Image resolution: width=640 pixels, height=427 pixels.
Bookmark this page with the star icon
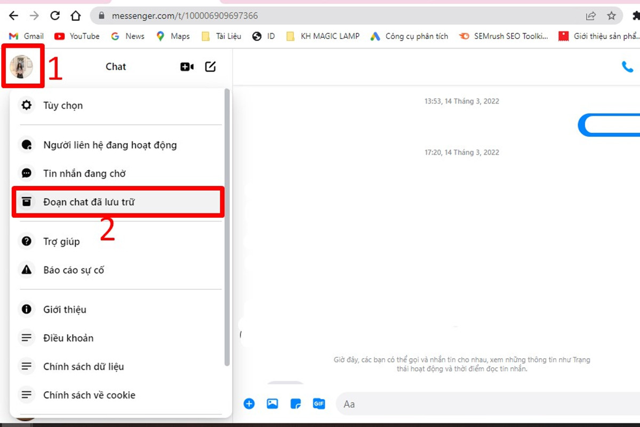click(x=612, y=15)
